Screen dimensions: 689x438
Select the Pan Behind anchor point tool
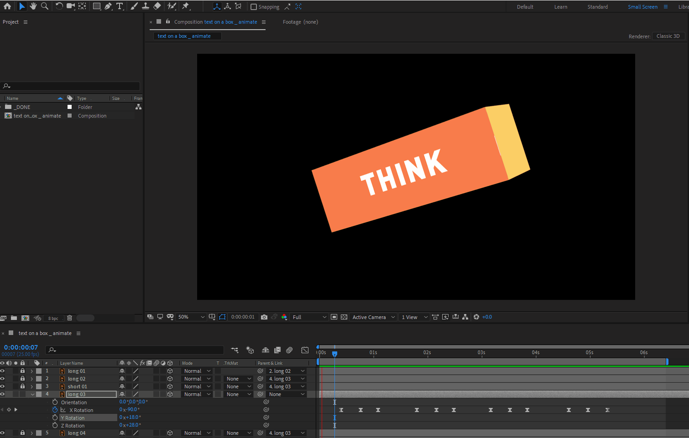coord(83,6)
